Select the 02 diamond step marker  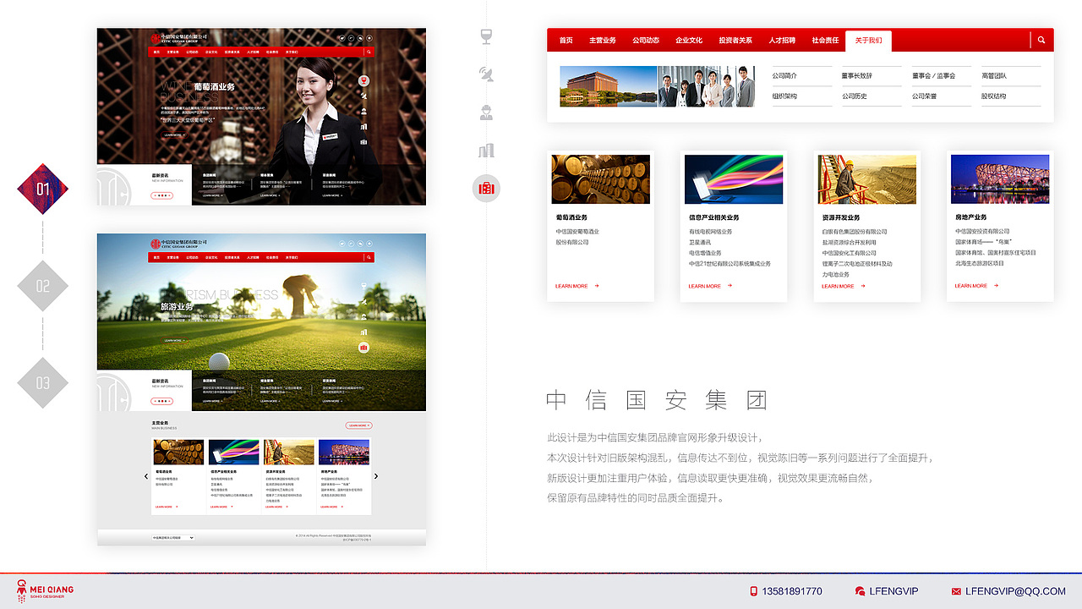43,286
